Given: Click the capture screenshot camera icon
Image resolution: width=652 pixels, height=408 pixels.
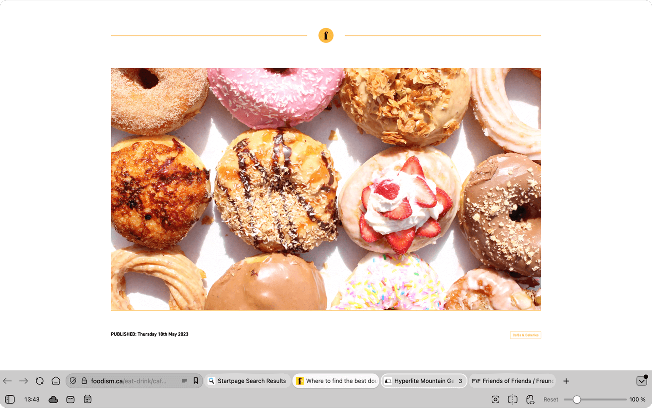Looking at the screenshot, I should pos(495,399).
